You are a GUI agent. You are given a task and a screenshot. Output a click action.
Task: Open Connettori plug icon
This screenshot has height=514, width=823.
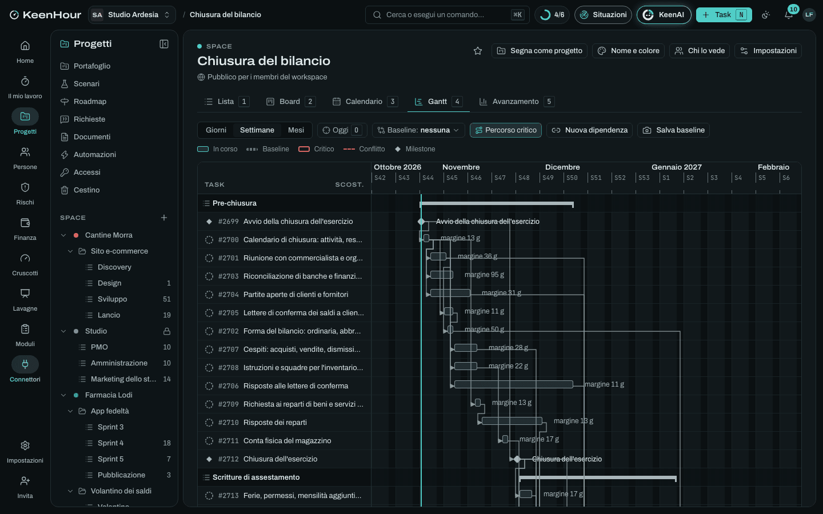[x=25, y=364]
